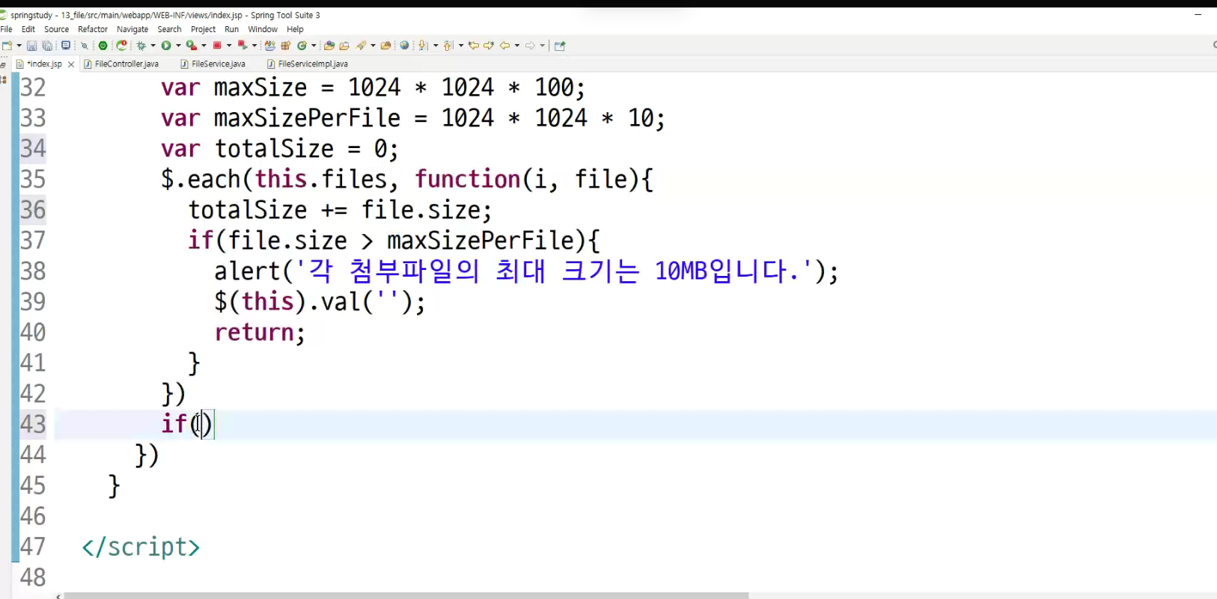Click 'totalSize += file.size;' on line 36
1217x599 pixels.
click(340, 210)
